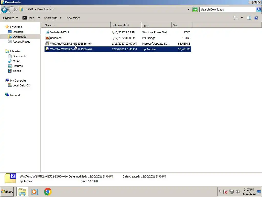Create a New folder
This screenshot has height=197, width=262.
[x=73, y=18]
